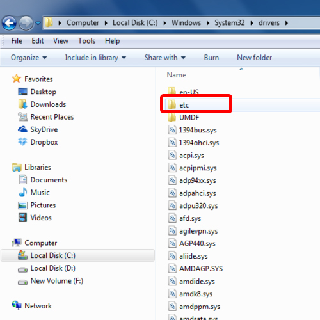Select New Volume (F:) drive

(x=57, y=280)
